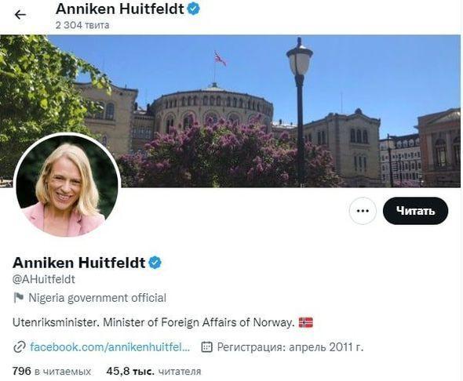Click the Norway flag emoji in bio
Image resolution: width=463 pixels, height=381 pixels.
point(305,322)
